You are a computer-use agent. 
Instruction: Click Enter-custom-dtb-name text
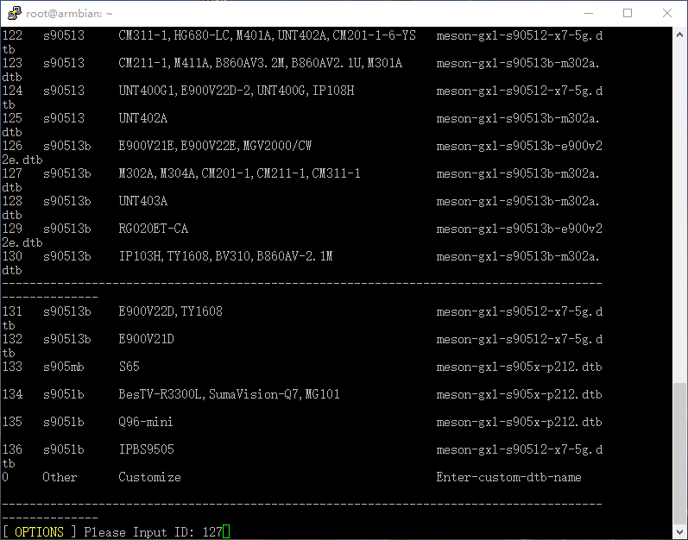[x=508, y=477]
